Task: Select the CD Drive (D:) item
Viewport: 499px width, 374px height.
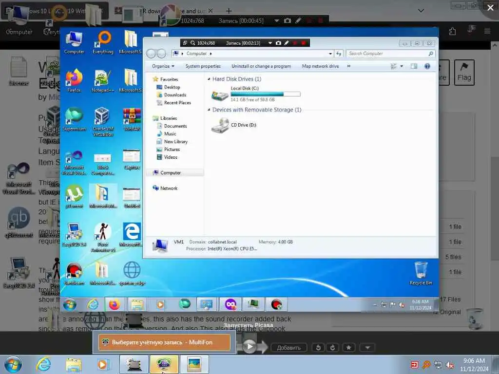Action: pyautogui.click(x=234, y=125)
